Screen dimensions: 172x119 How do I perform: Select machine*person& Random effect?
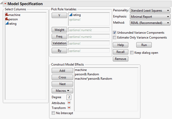point(93,79)
